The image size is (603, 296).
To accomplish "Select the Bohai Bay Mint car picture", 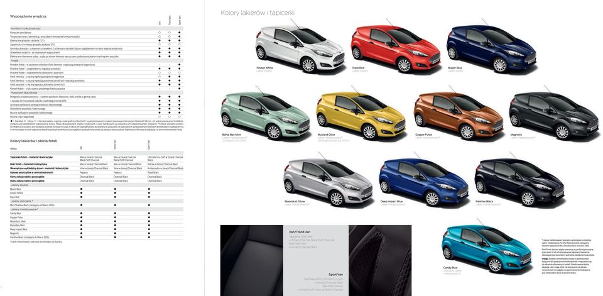I will pyautogui.click(x=265, y=115).
